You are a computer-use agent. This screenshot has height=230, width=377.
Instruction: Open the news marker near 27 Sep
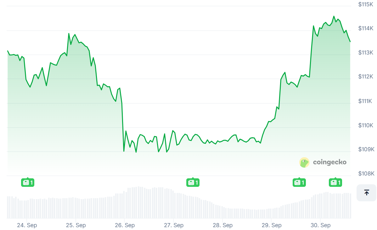pyautogui.click(x=193, y=182)
